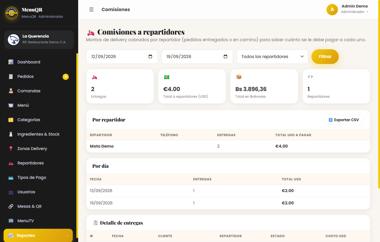Open the Menú sidebar item
The image size is (380, 242).
38,105
